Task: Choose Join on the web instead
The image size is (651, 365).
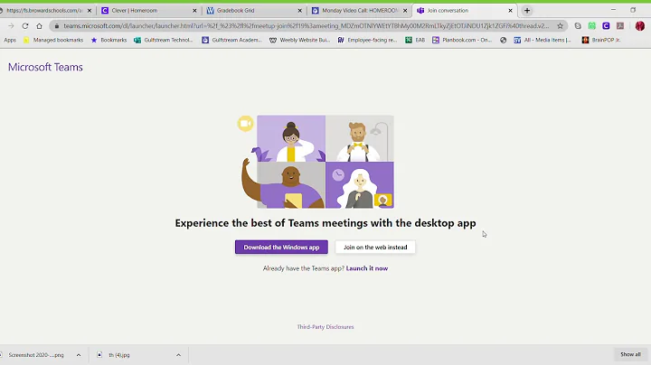Action: (x=375, y=248)
